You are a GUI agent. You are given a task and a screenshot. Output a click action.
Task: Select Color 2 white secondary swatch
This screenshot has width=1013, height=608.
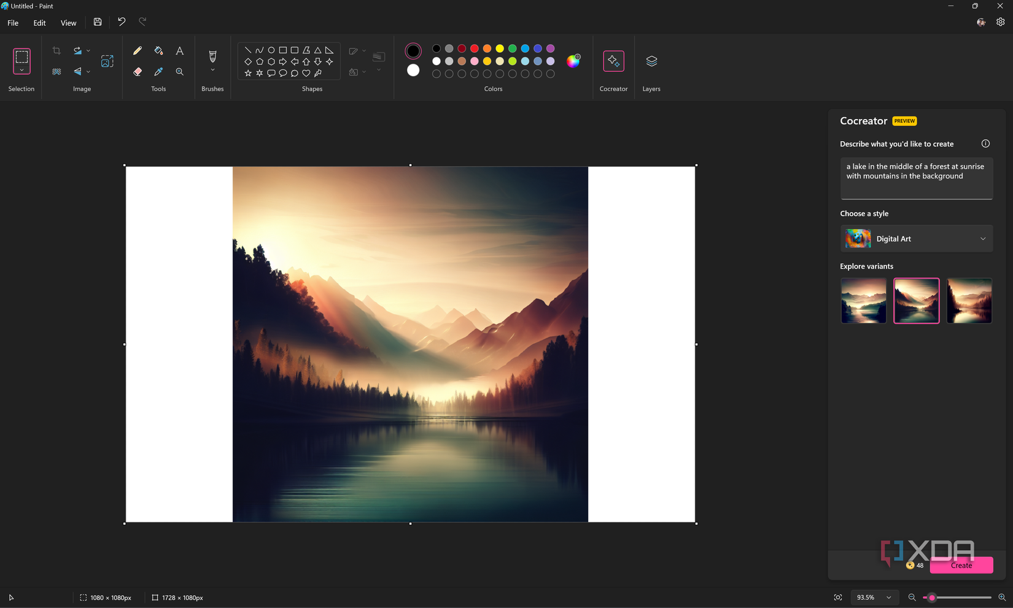413,71
